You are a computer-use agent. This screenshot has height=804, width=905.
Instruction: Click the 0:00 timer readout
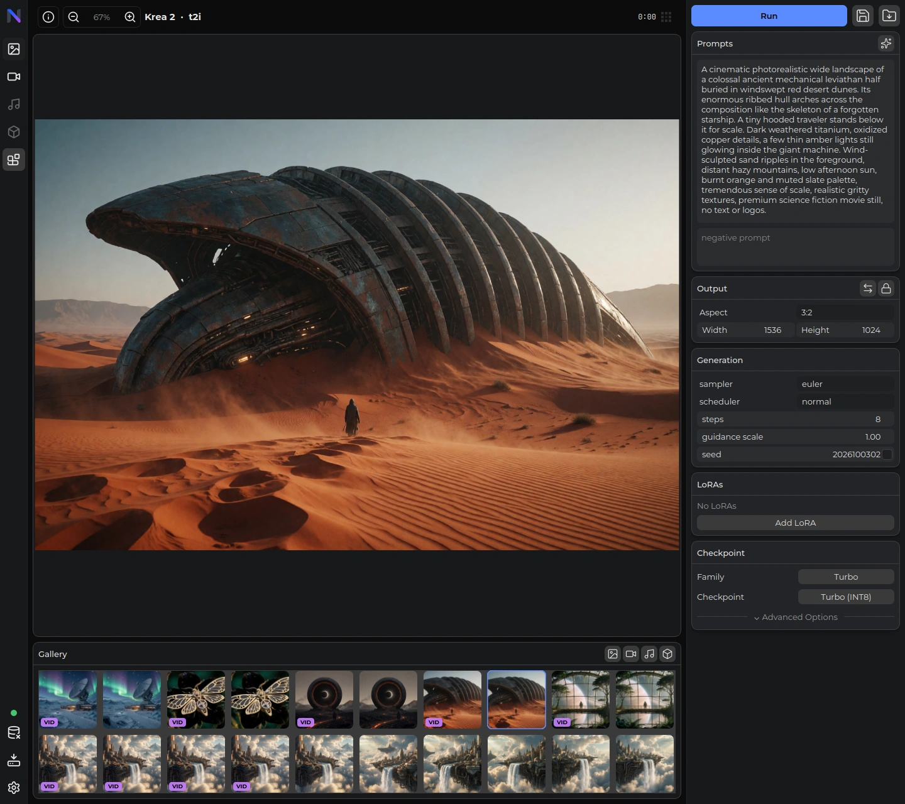click(647, 17)
